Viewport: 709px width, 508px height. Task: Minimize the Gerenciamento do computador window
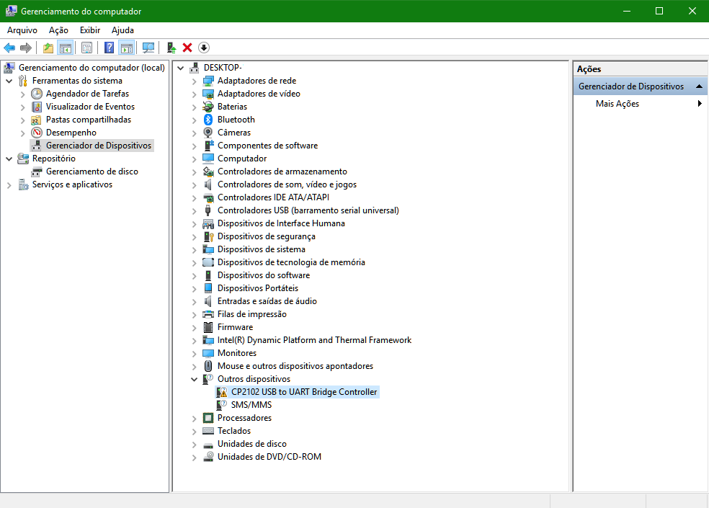[627, 11]
